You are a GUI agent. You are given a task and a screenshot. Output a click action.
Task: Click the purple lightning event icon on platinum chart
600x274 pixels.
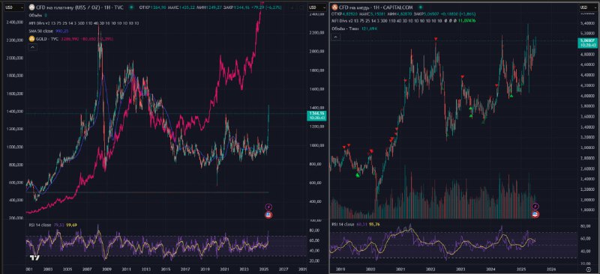click(268, 207)
